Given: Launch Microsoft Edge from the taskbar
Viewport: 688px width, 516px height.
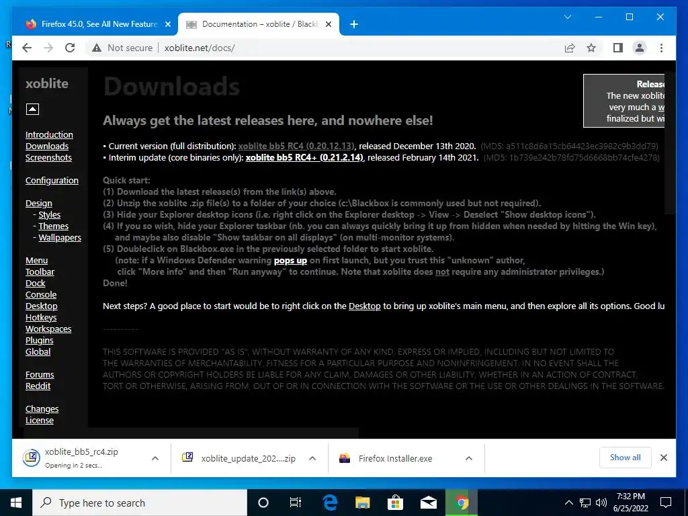Looking at the screenshot, I should [x=329, y=503].
